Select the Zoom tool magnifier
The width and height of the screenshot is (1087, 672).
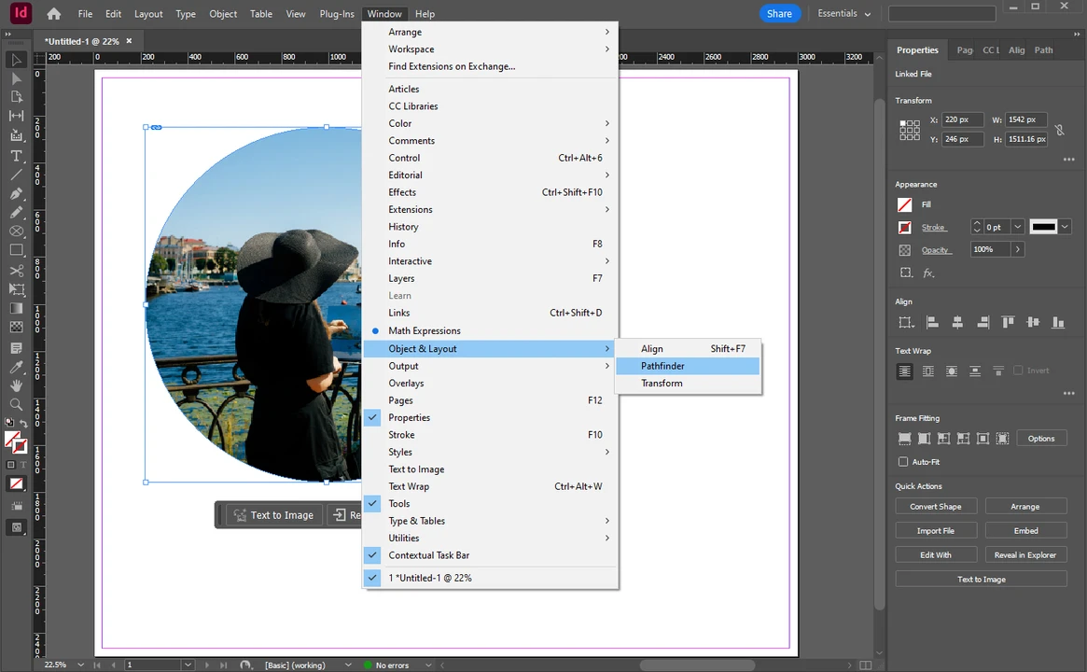[x=16, y=403]
